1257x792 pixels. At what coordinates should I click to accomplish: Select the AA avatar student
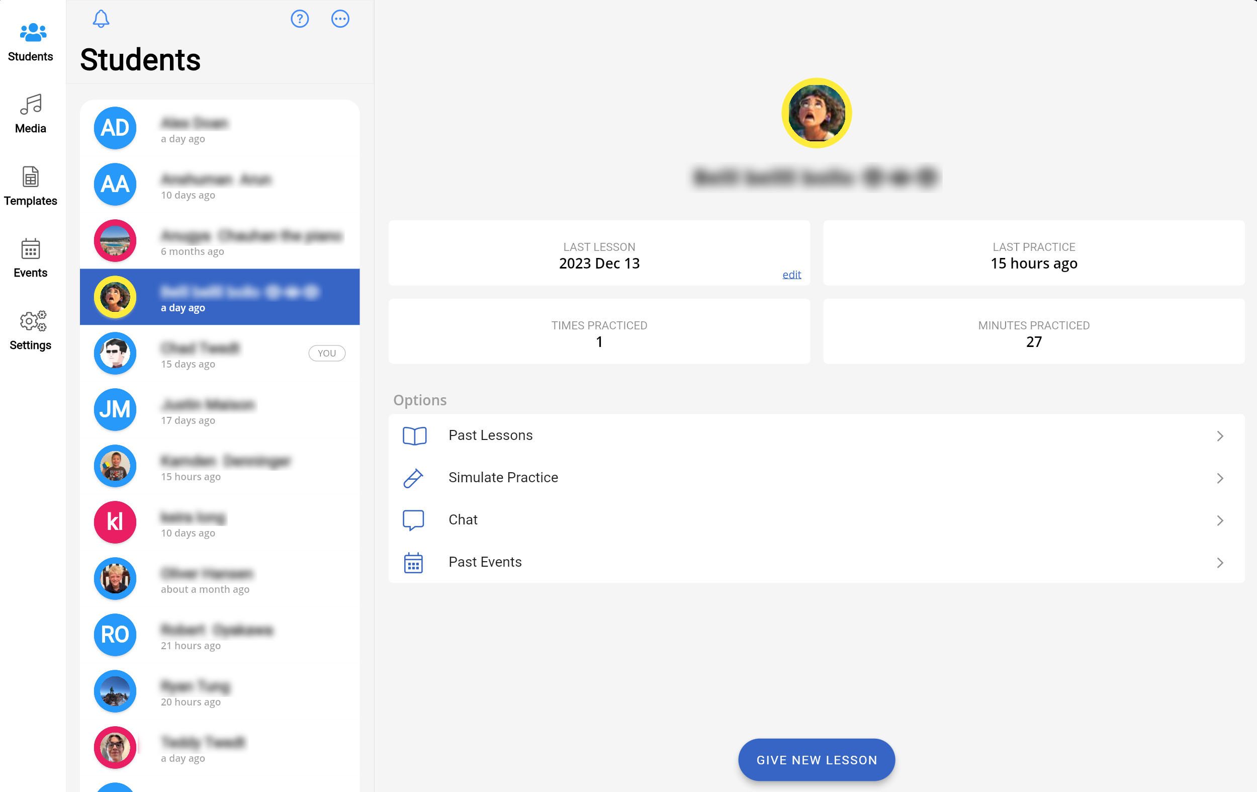point(220,184)
